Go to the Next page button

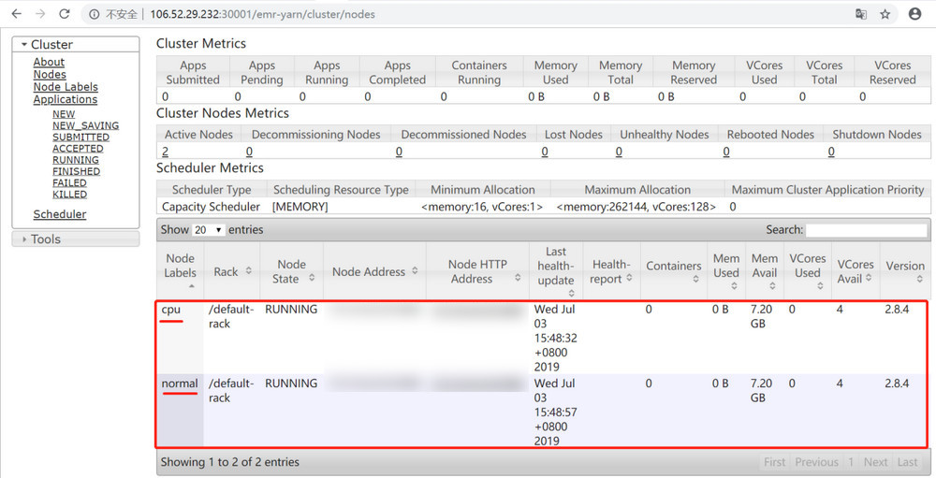[x=875, y=462]
